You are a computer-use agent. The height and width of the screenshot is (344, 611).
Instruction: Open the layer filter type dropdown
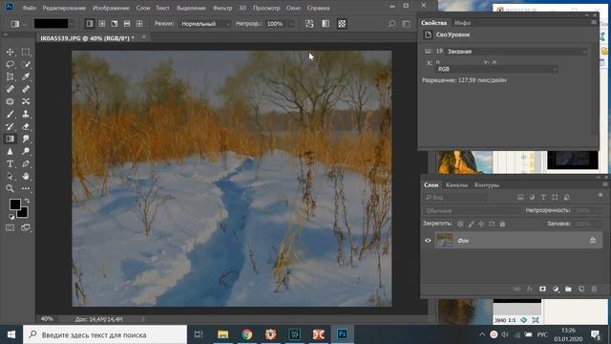(455, 198)
